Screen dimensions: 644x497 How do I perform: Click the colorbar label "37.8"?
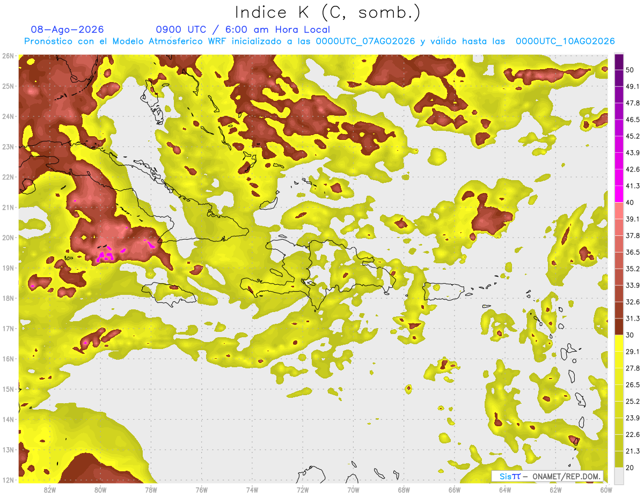[632, 235]
